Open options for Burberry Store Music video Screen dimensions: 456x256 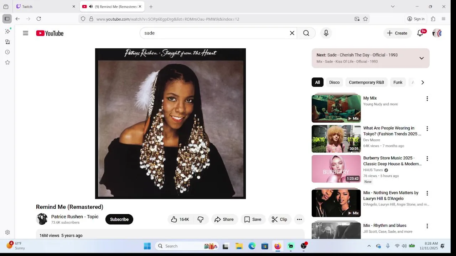(x=427, y=159)
